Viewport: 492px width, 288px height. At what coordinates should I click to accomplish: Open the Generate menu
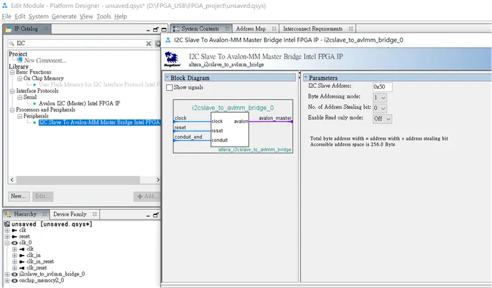[x=64, y=17]
